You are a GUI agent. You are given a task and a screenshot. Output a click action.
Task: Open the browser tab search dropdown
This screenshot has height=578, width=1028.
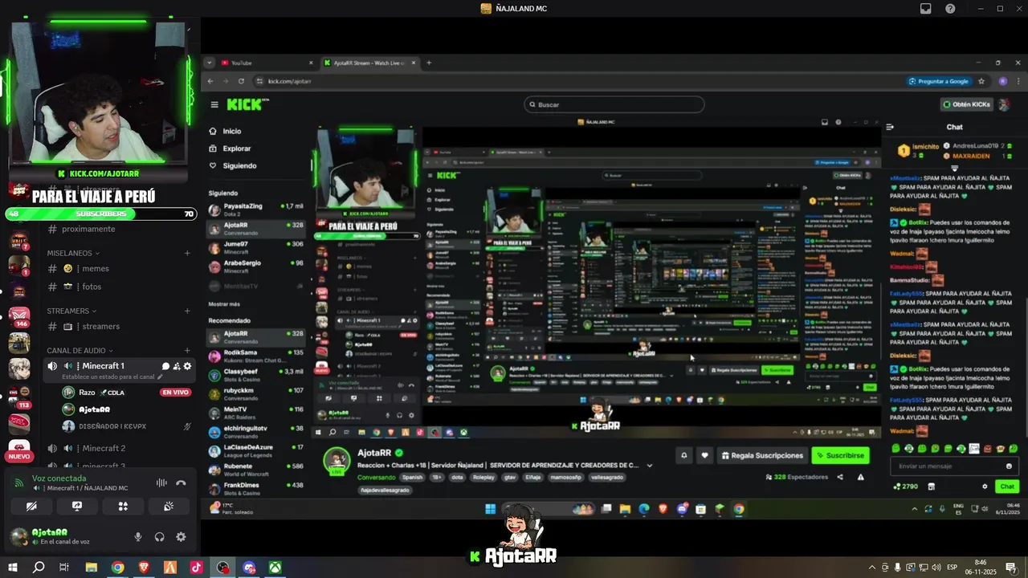[210, 63]
